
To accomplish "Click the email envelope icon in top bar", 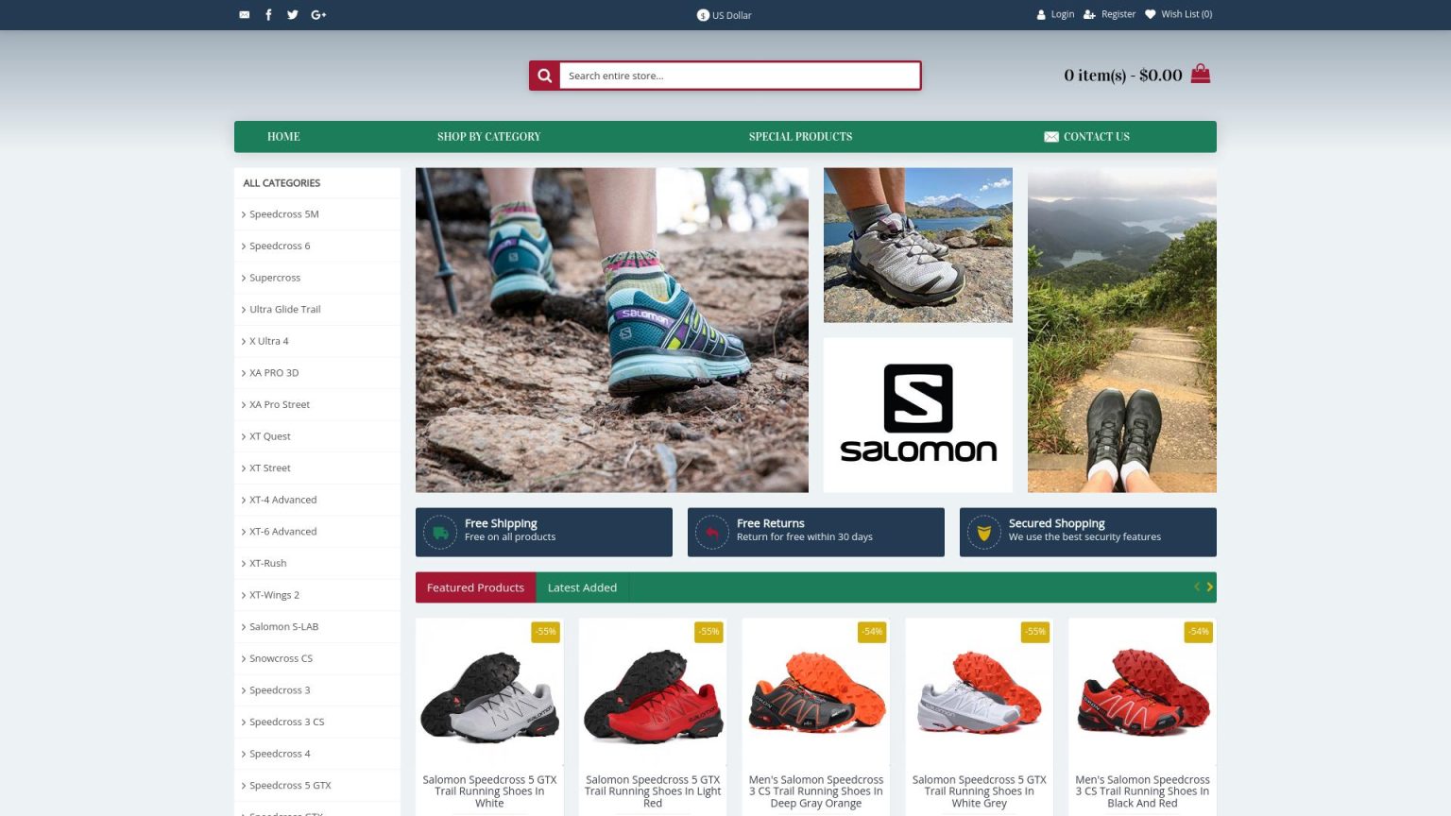I will 245,14.
